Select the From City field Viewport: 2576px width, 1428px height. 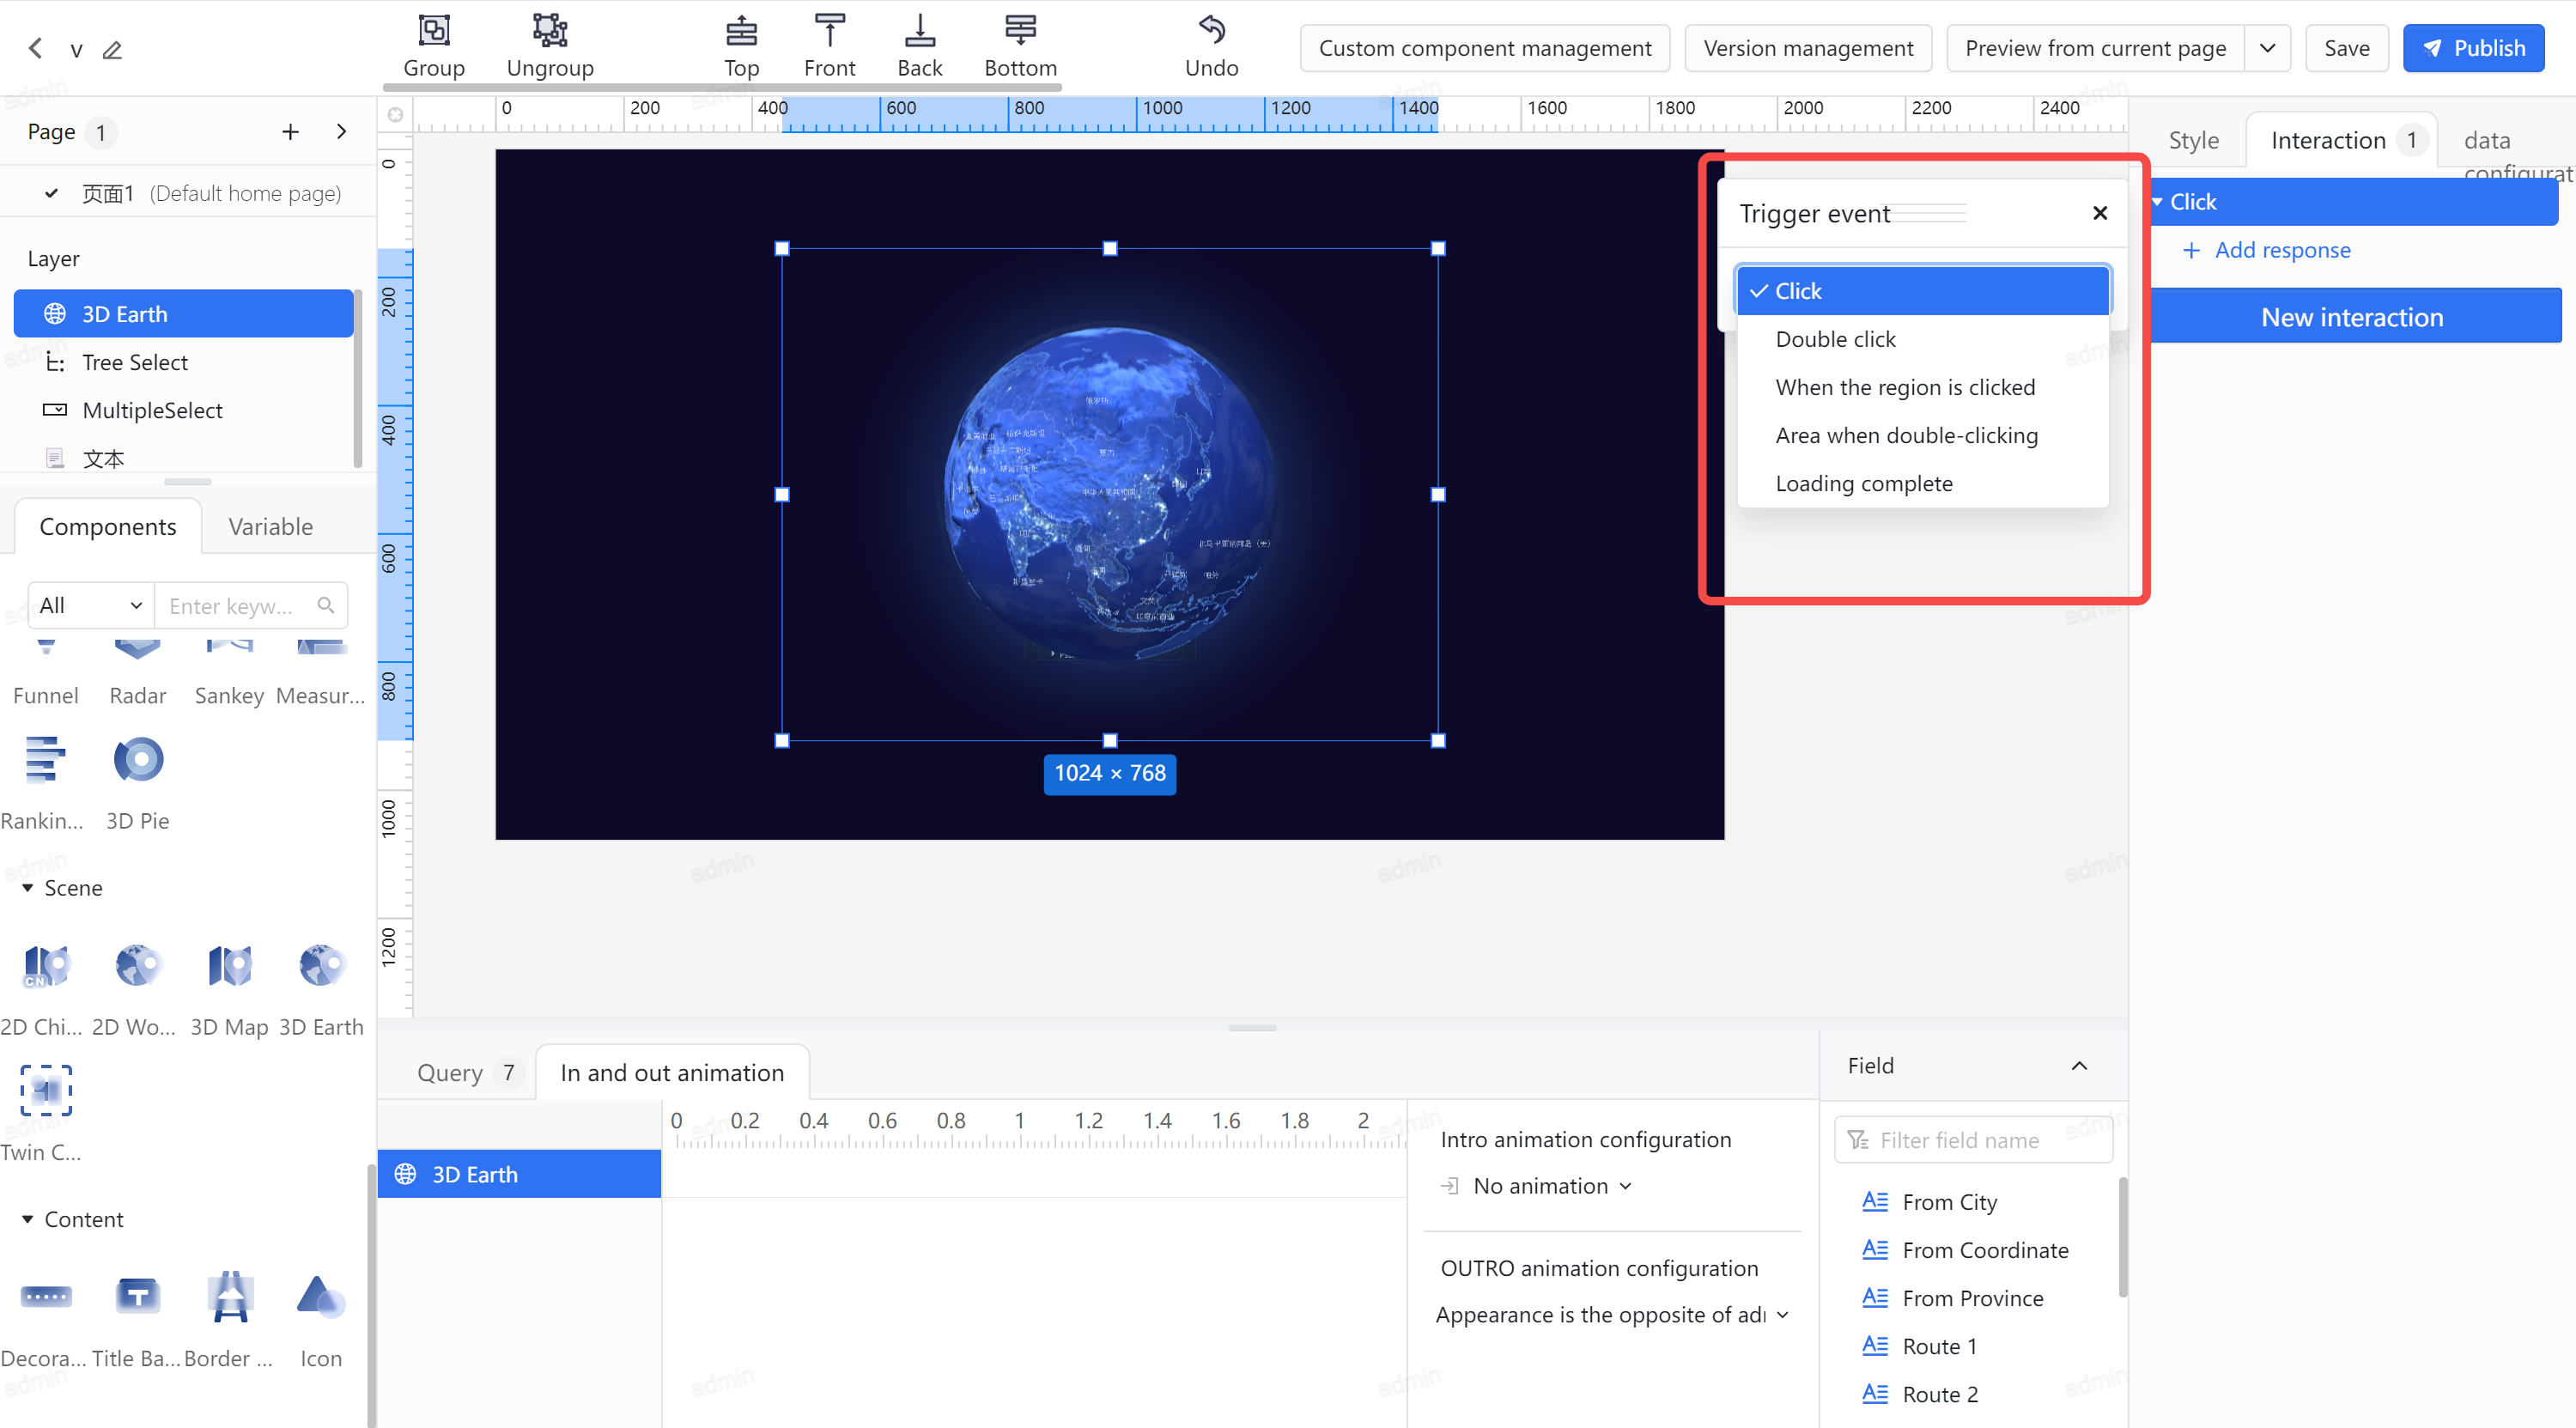(x=1949, y=1202)
